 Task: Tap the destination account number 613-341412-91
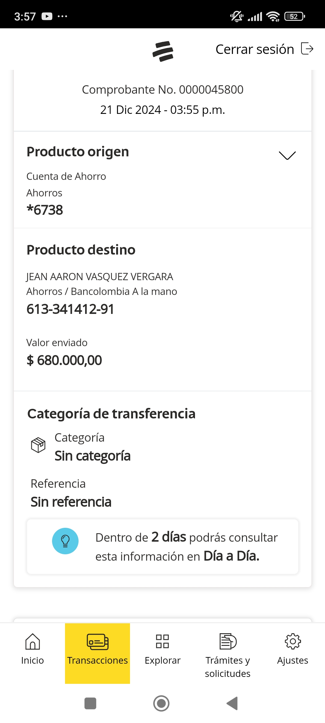coord(70,309)
